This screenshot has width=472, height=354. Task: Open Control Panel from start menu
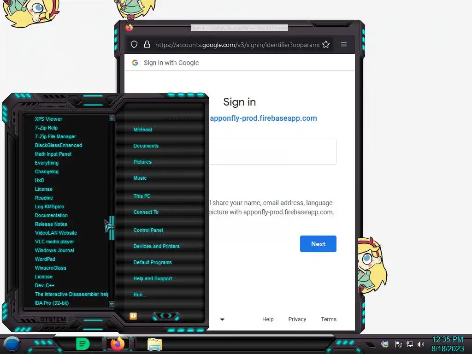(x=148, y=230)
